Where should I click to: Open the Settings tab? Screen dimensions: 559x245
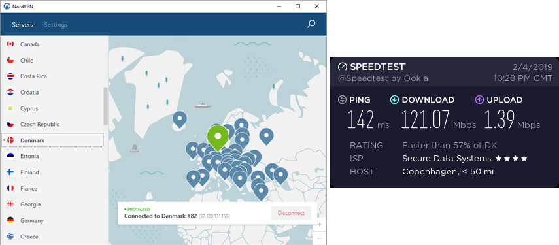pos(56,25)
